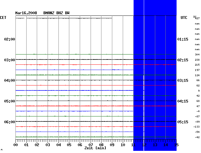Select DC offset value 197

click(x=197, y=70)
